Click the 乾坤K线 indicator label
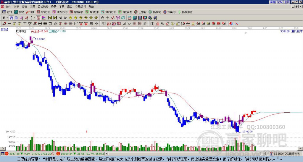This screenshot has width=303, height=162. click(21, 31)
